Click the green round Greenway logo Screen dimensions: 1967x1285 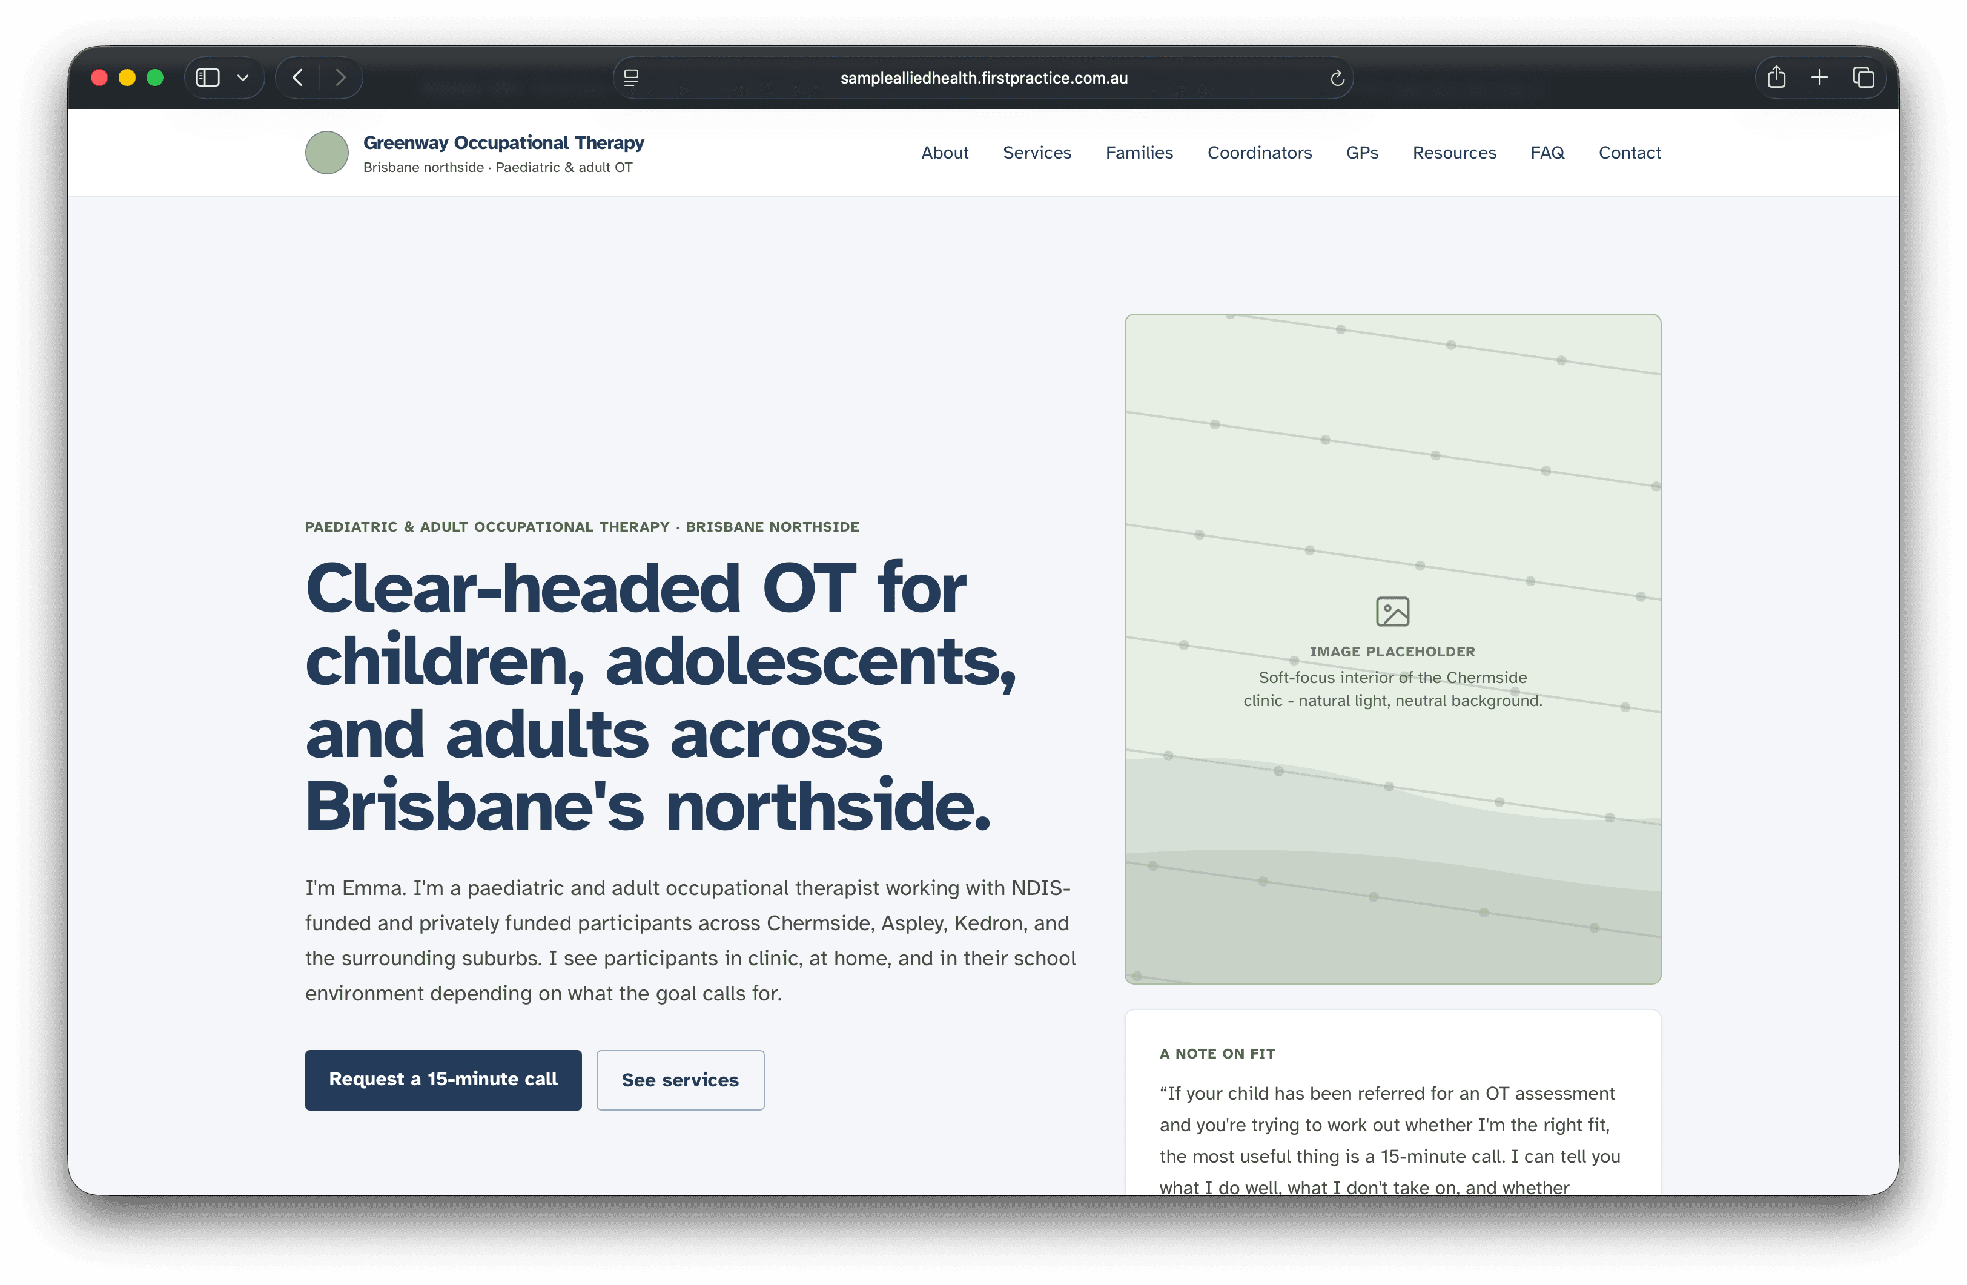coord(326,153)
